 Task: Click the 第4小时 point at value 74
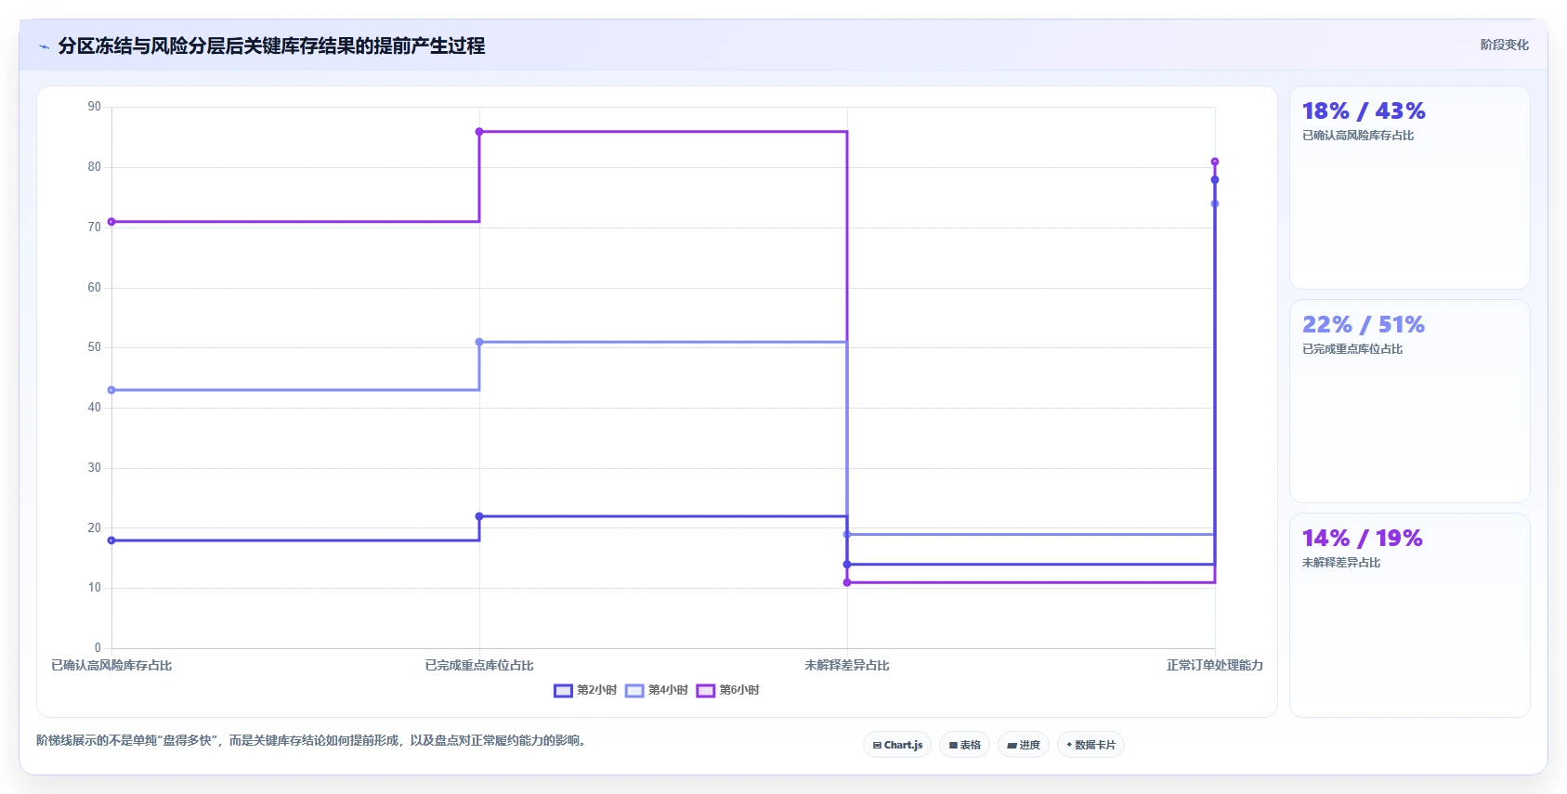[1215, 203]
